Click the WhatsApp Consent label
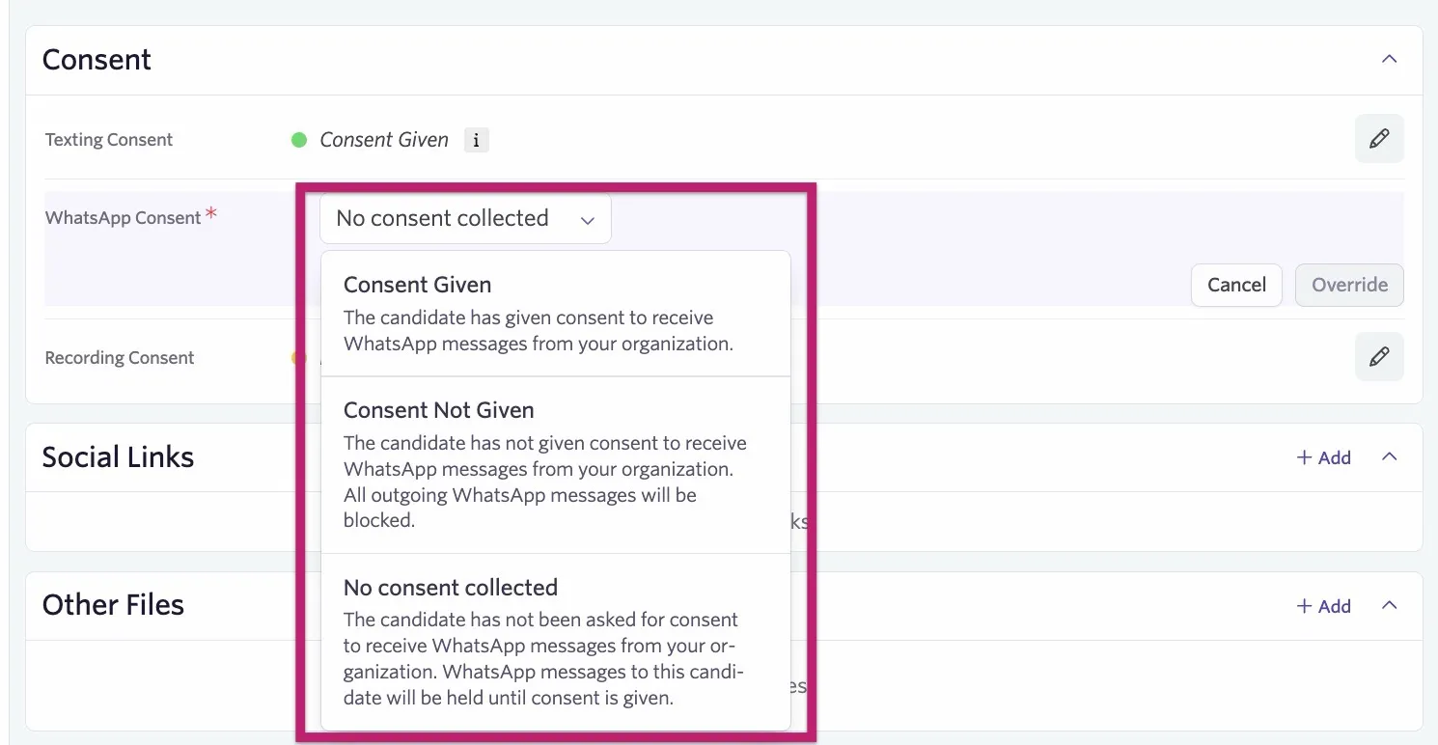This screenshot has height=745, width=1438. [x=124, y=218]
